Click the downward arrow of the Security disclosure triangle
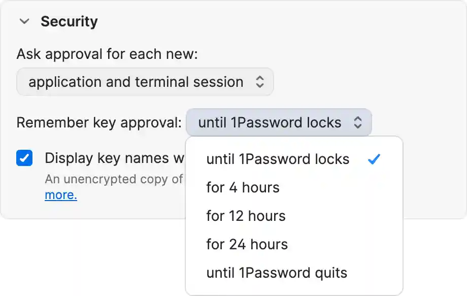The image size is (467, 296). pyautogui.click(x=24, y=21)
